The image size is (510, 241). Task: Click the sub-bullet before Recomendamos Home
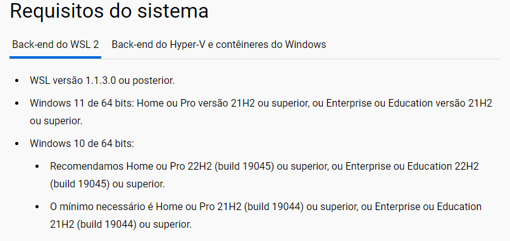tap(37, 167)
